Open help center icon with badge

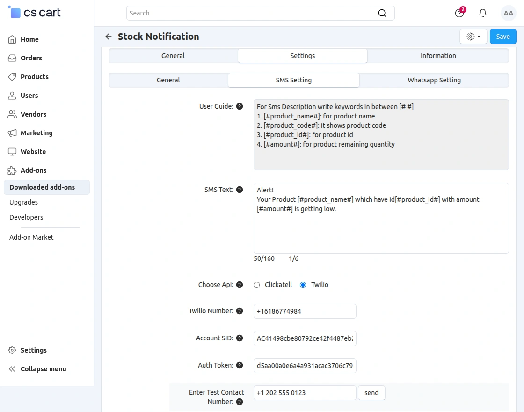click(x=459, y=13)
